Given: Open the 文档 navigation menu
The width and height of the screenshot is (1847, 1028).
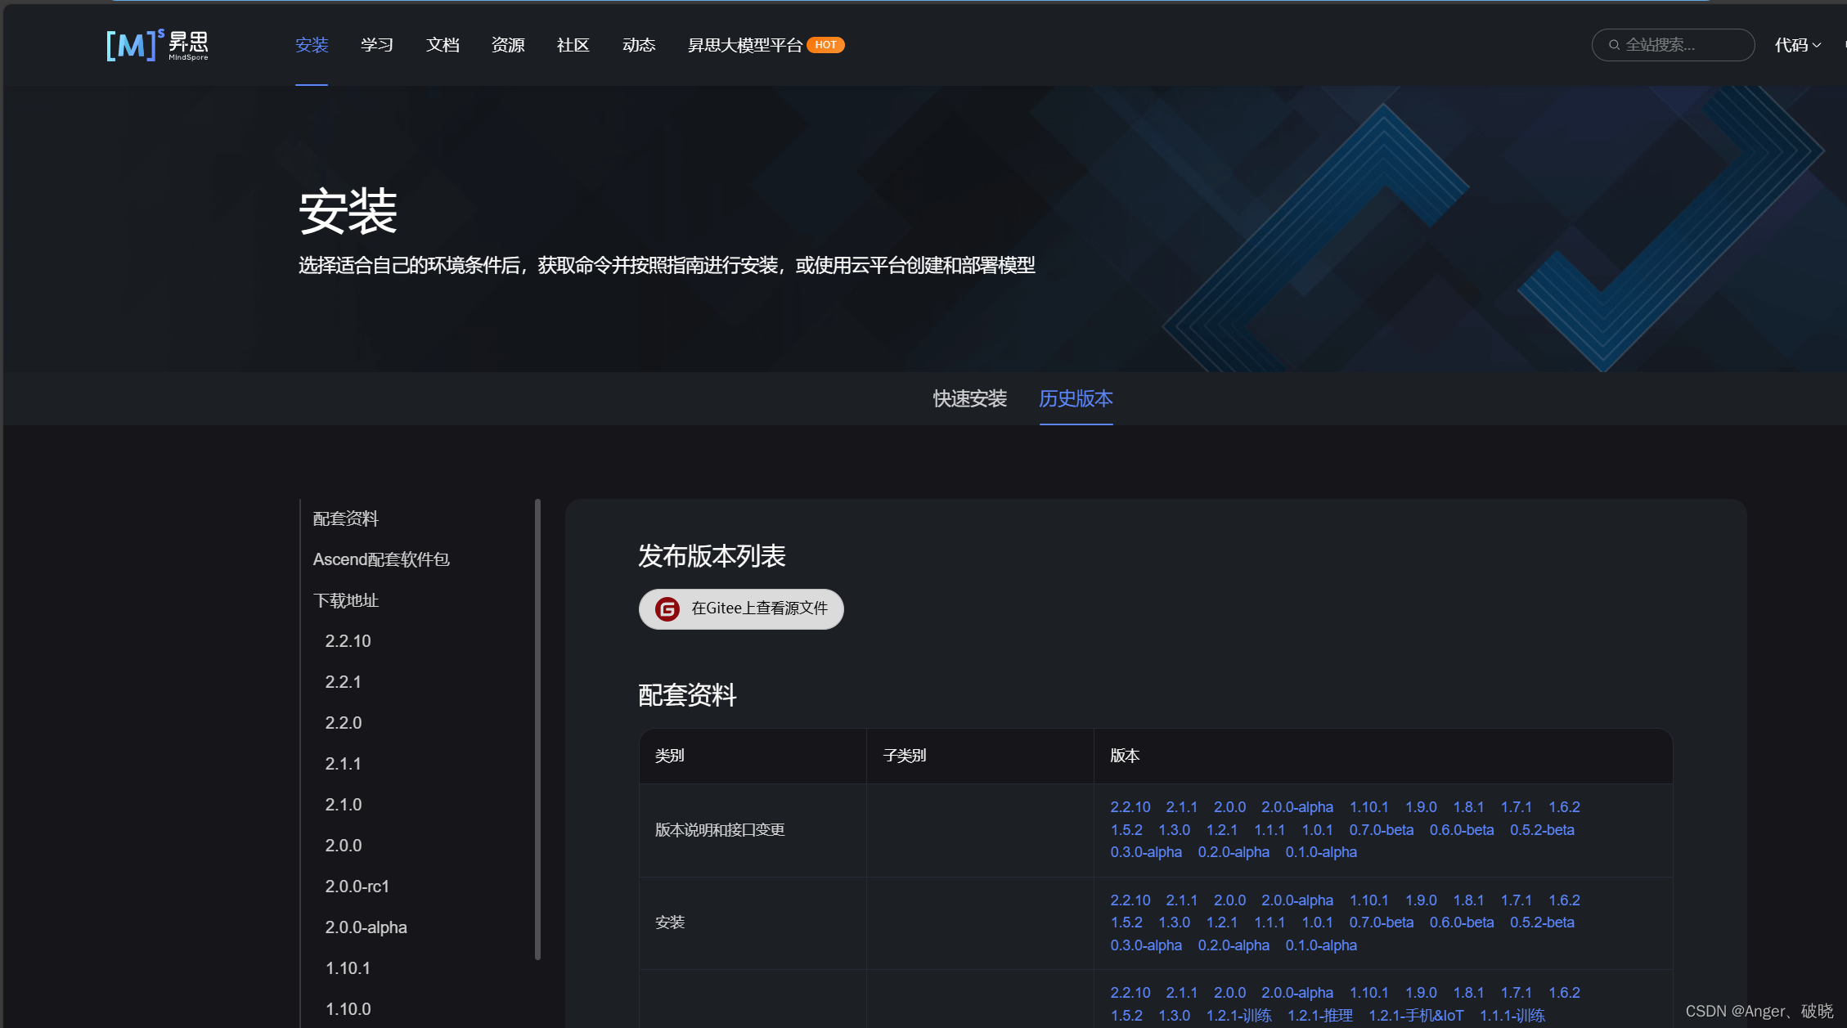Looking at the screenshot, I should click(x=443, y=45).
